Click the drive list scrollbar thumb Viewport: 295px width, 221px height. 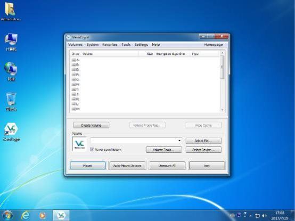click(x=222, y=67)
